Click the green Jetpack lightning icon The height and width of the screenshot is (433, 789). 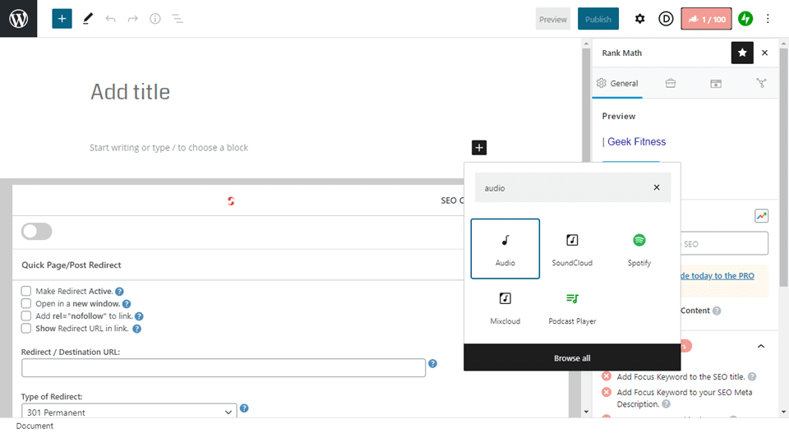coord(745,19)
